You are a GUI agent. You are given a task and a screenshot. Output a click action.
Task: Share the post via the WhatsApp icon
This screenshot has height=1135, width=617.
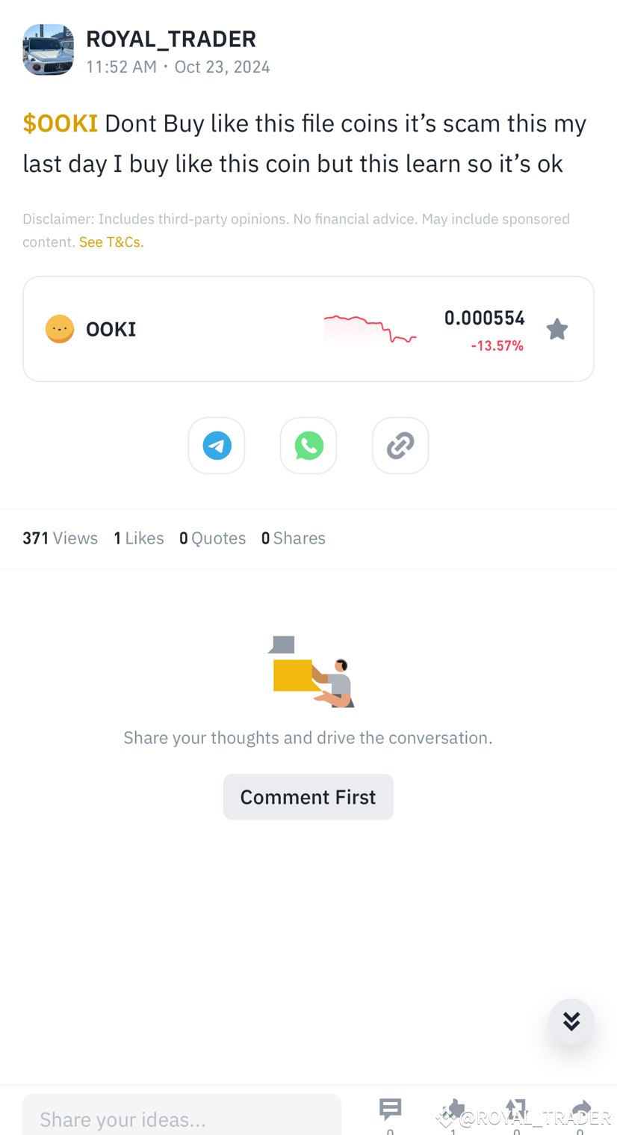(308, 445)
